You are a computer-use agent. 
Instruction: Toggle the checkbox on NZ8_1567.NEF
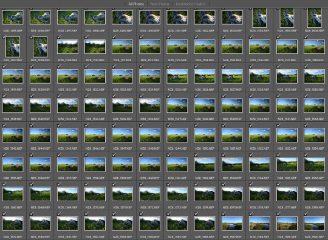tap(4, 184)
